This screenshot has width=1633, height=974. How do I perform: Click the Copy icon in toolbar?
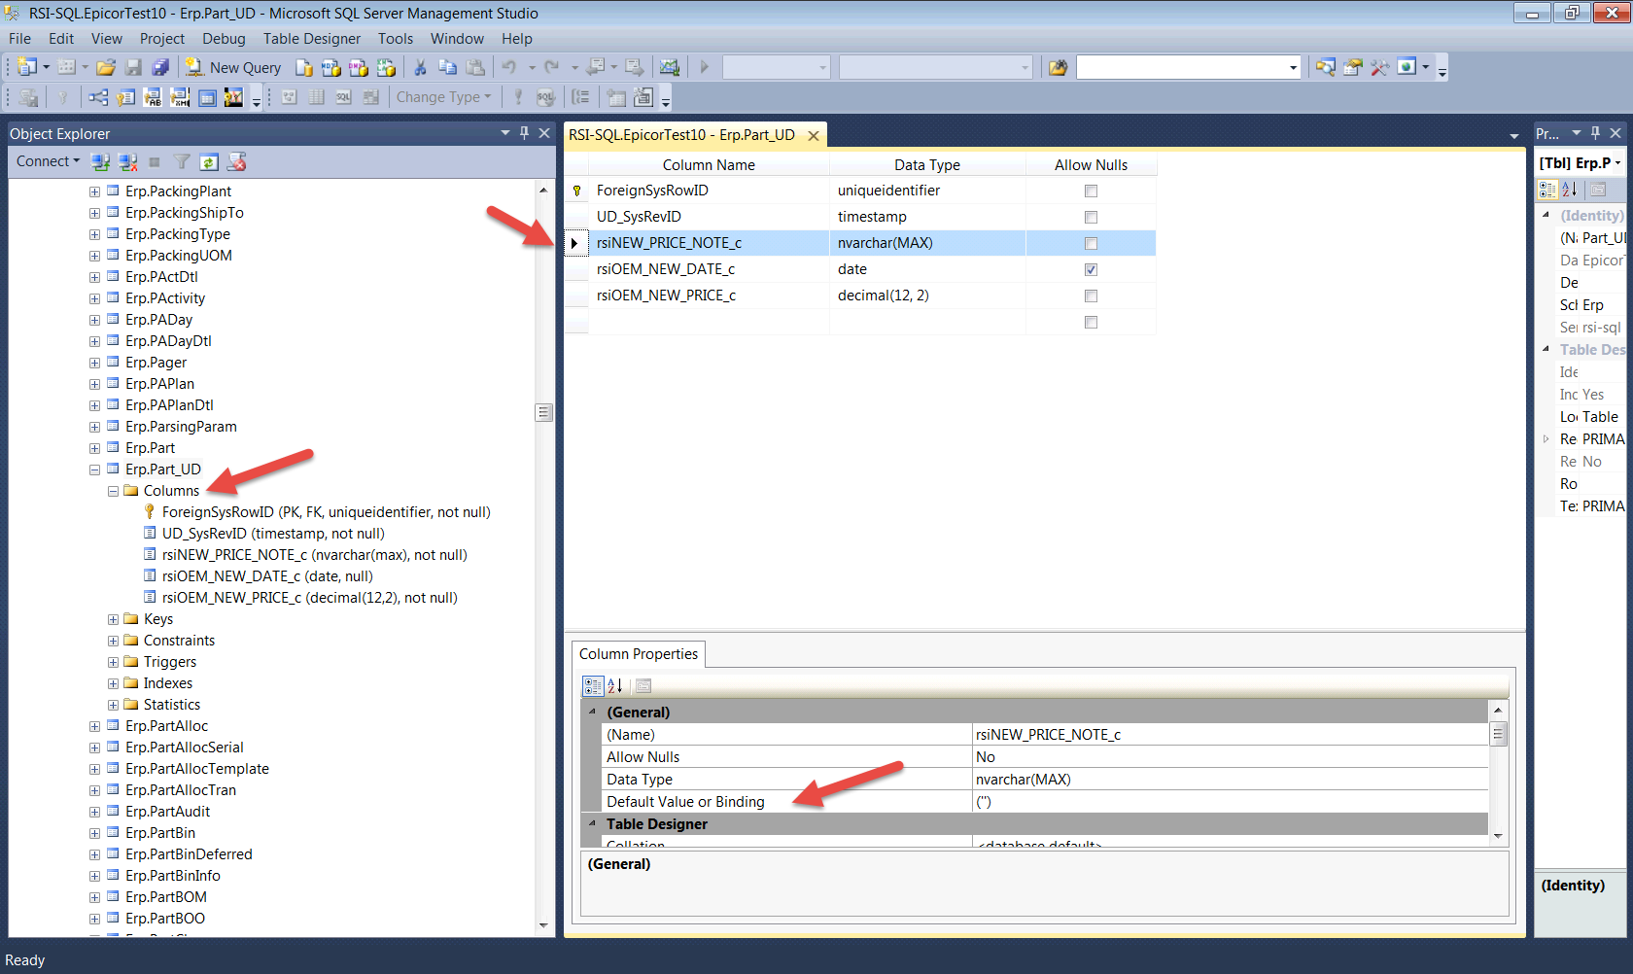pos(447,67)
